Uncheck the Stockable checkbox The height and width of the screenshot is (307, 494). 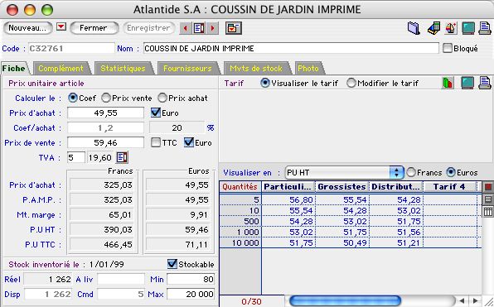pos(172,264)
